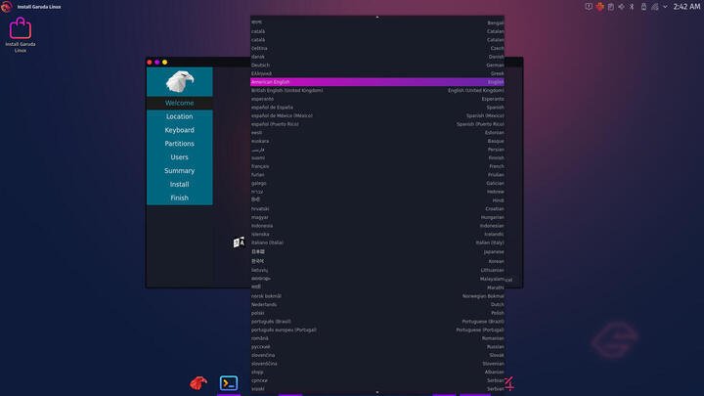Choose русский (Russian) language
704x396 pixels.
[377, 346]
